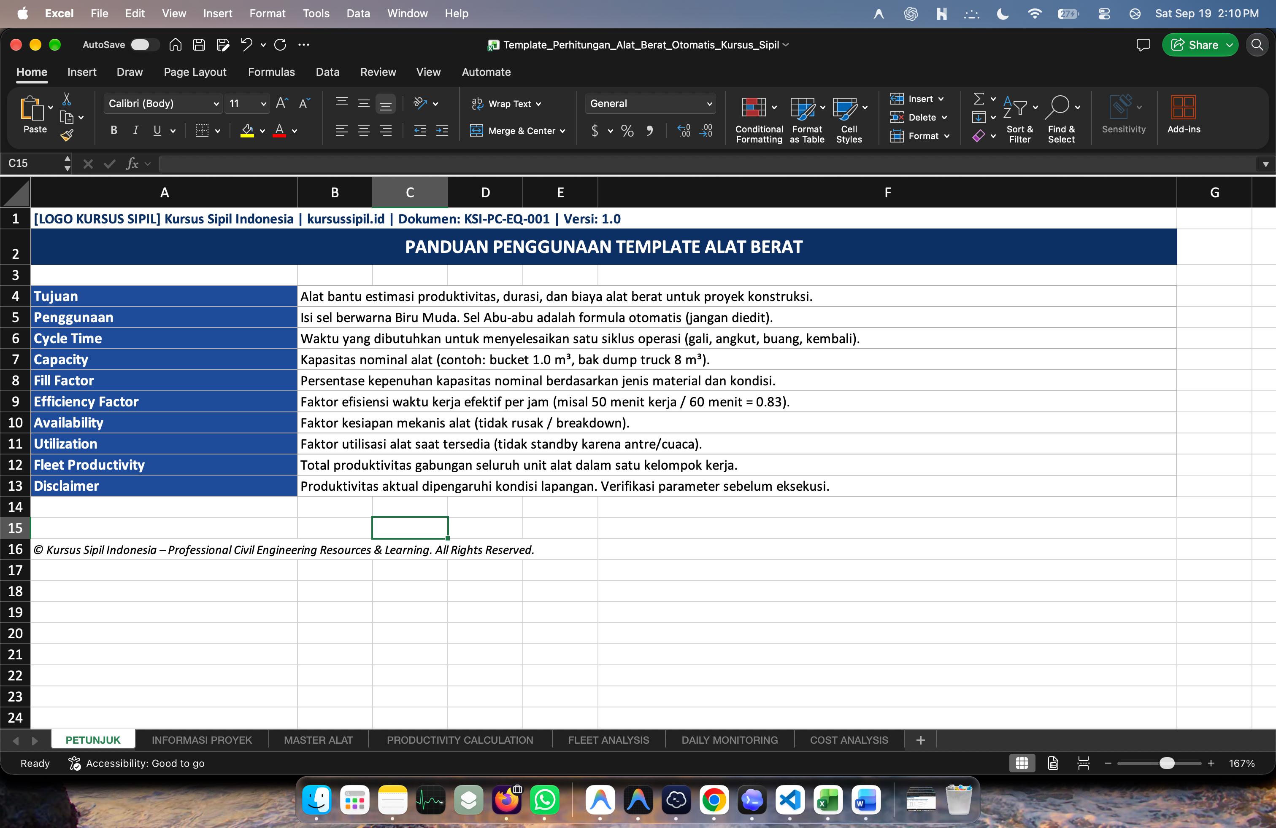This screenshot has width=1276, height=828.
Task: Click the Increase Decimal icon
Action: (x=684, y=131)
